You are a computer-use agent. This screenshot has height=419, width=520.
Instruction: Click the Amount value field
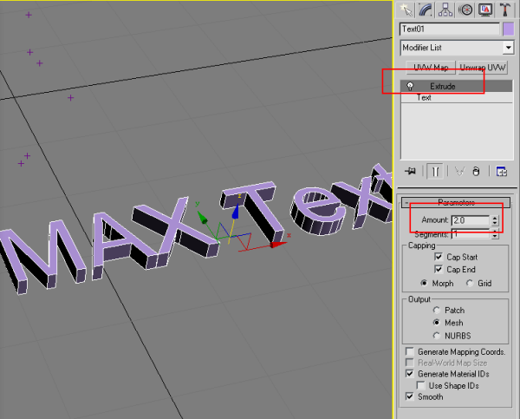tap(471, 220)
